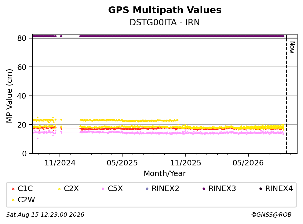Click the gold C2W legend marker
This screenshot has width=303, height=224.
pyautogui.click(x=13, y=200)
